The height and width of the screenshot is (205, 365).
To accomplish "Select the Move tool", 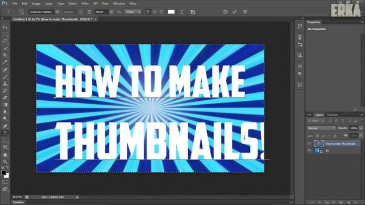I will (5, 27).
